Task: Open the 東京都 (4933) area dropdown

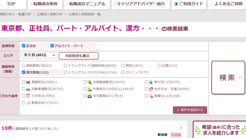Action: tap(39, 55)
